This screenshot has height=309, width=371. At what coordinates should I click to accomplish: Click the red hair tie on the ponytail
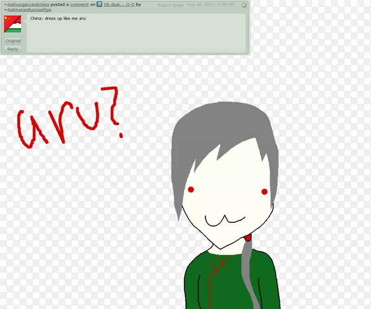[248, 238]
